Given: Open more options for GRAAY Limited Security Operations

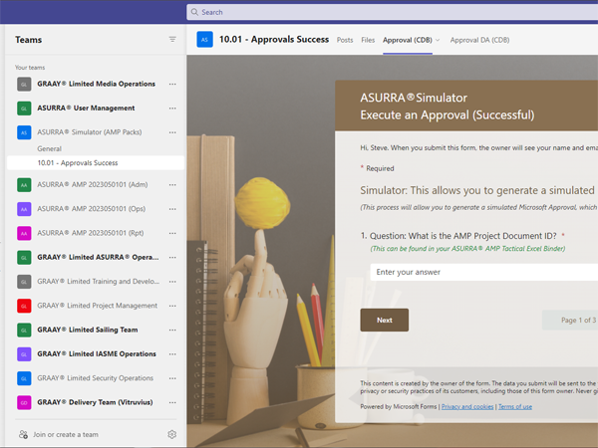Looking at the screenshot, I should click(x=172, y=378).
